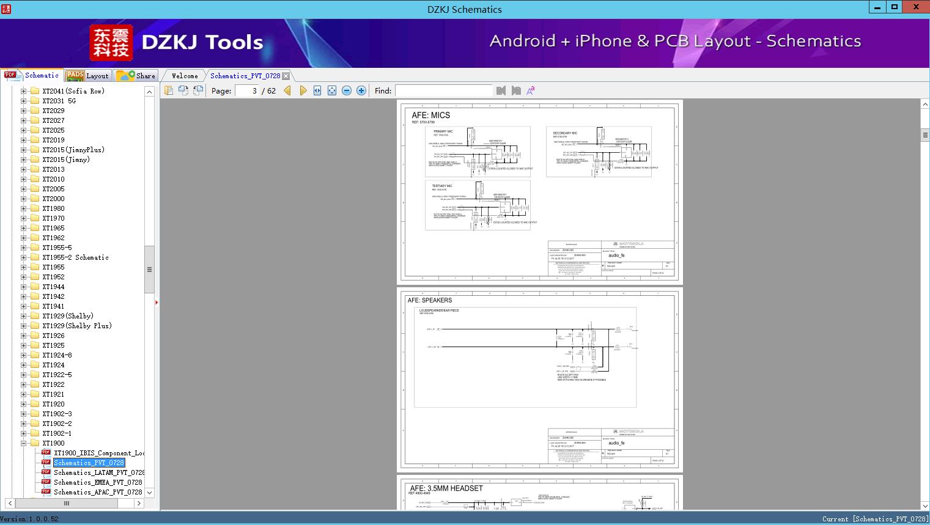Collapse the XT1900 folder

pyautogui.click(x=24, y=443)
